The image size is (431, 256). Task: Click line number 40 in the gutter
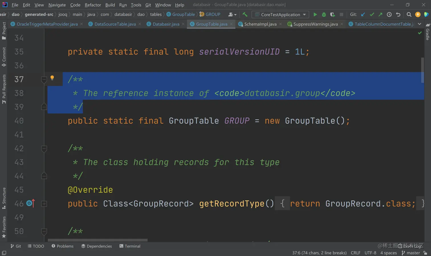pos(19,121)
